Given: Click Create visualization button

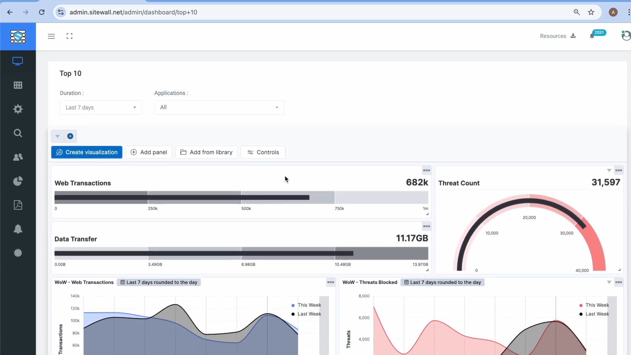Looking at the screenshot, I should 87,152.
